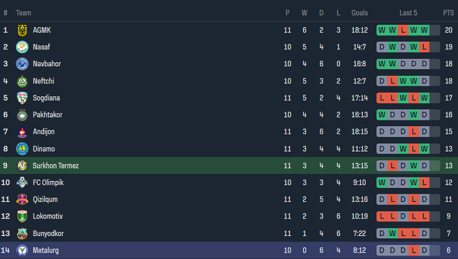
Task: Click the Andijon club crest
Action: (22, 132)
